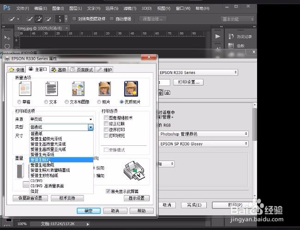Choose 信封 (Envelope) from paper type list
The image size is (300, 230).
pos(61,191)
